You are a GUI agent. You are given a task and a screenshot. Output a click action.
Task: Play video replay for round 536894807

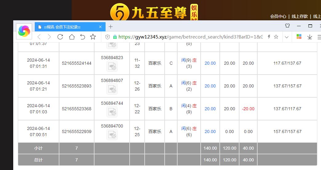tap(112, 89)
